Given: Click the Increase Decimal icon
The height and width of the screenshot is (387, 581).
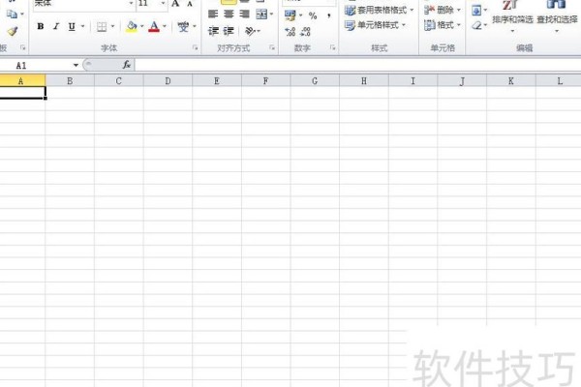Looking at the screenshot, I should point(290,32).
